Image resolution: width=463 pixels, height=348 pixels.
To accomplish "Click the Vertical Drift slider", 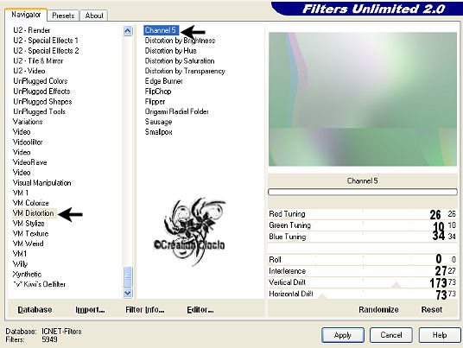I will [x=363, y=282].
